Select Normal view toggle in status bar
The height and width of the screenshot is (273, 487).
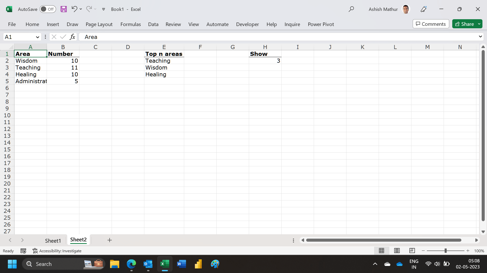tap(381, 251)
